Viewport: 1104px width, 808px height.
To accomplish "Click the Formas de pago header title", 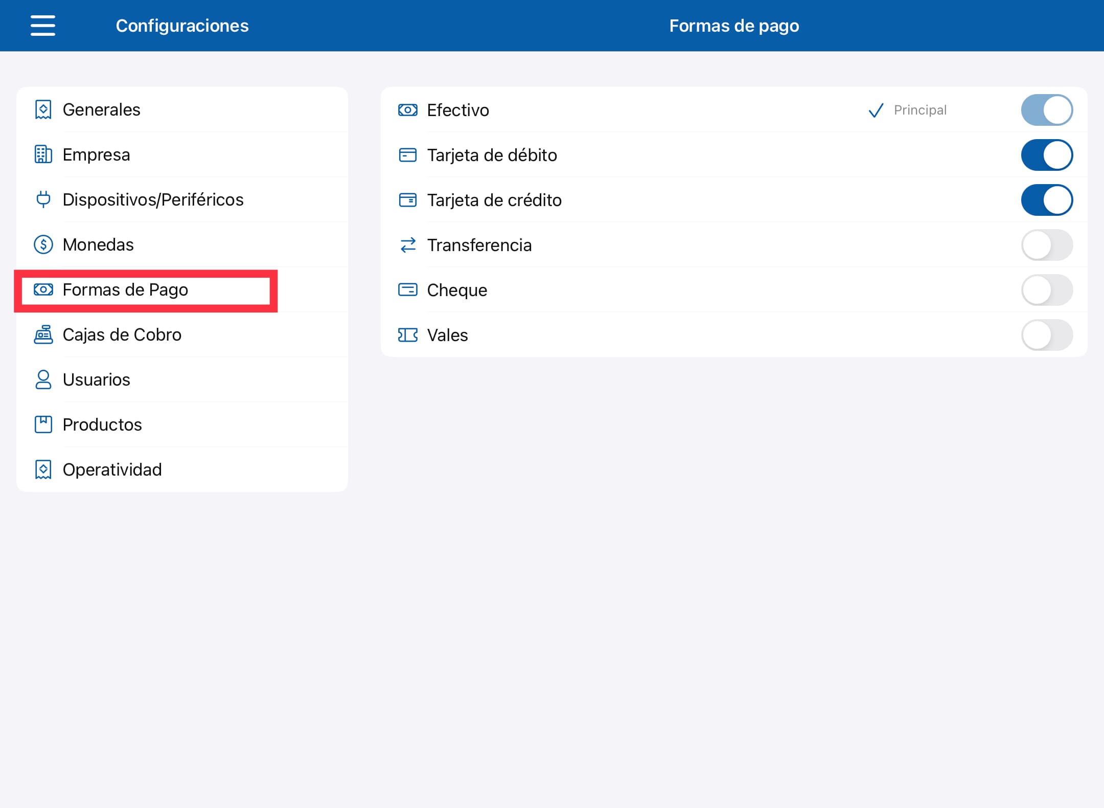I will 734,26.
